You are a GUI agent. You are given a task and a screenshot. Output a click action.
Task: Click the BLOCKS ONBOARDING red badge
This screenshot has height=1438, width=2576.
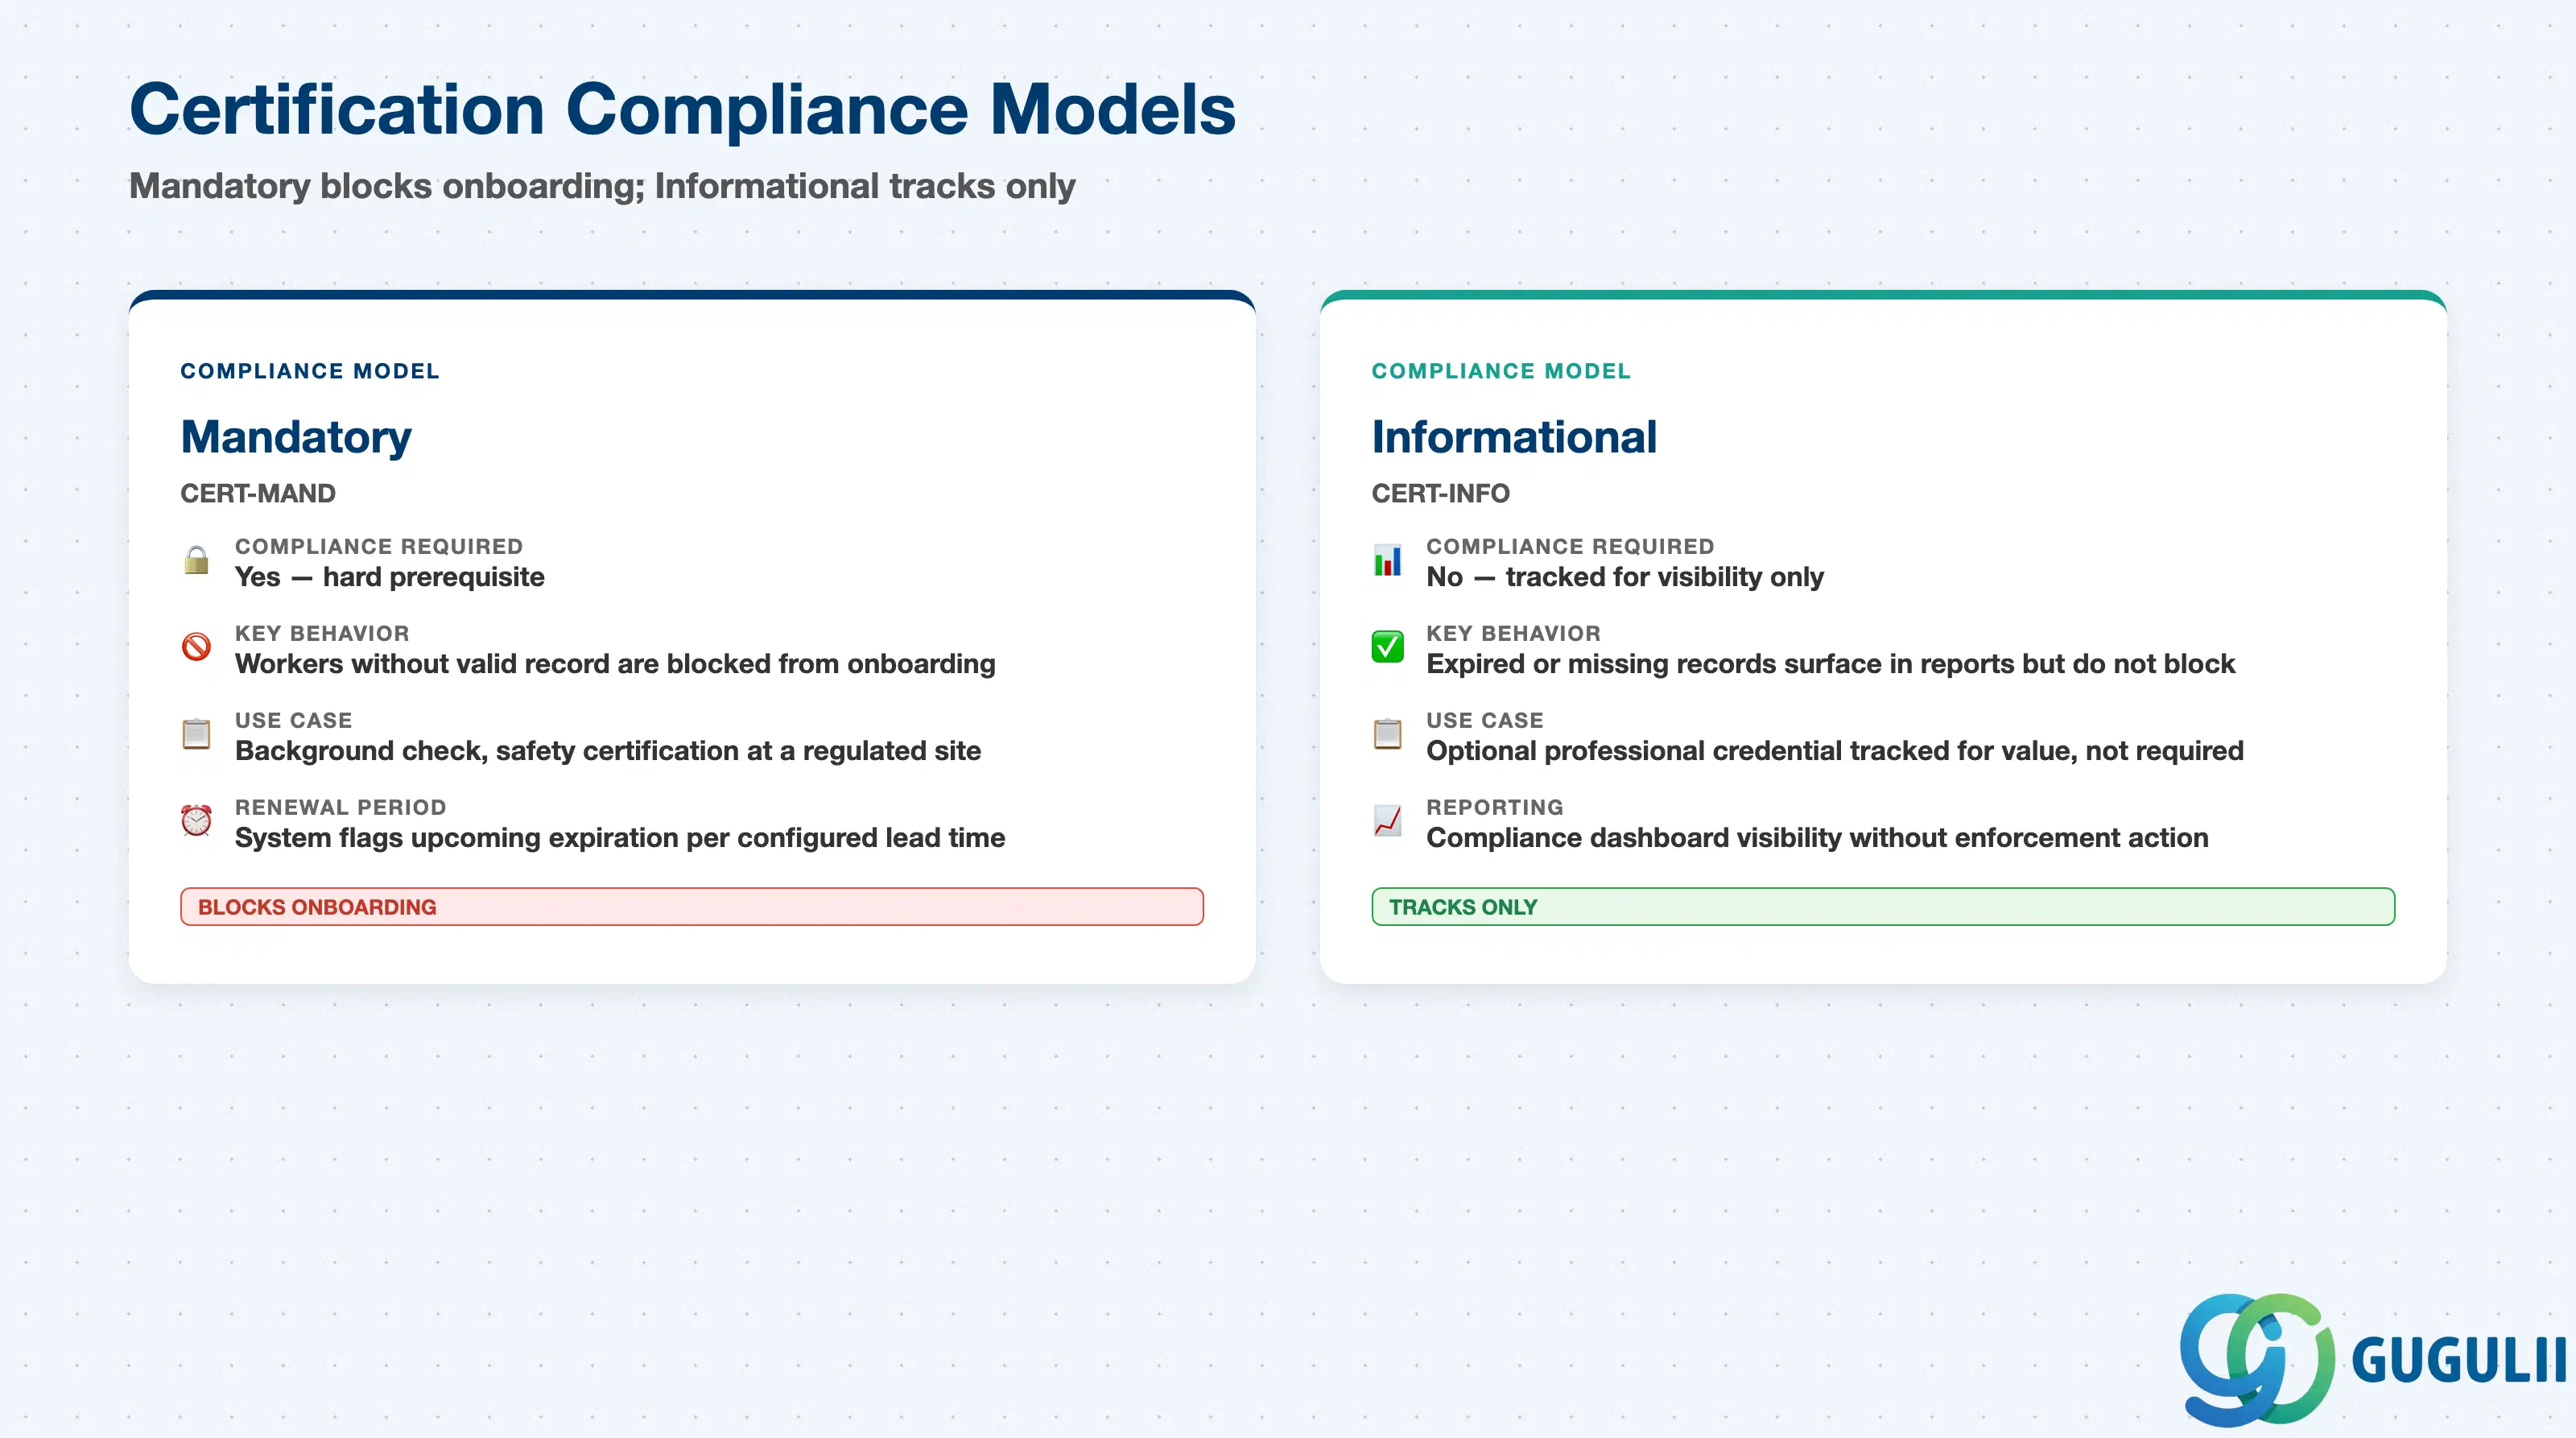pos(692,907)
